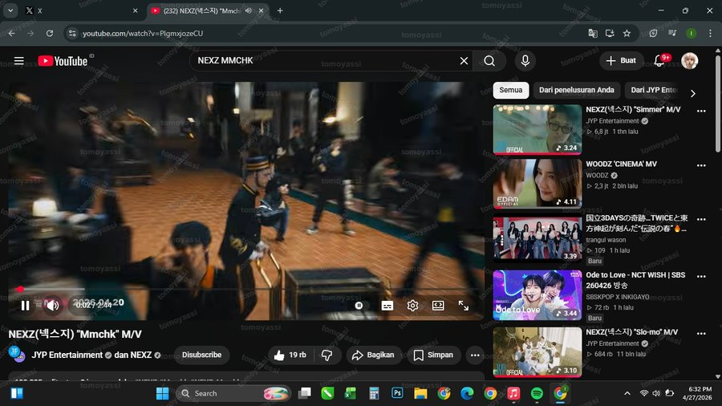Install the YouTube app from address bar
Viewport: 722px width, 406px height.
pos(610,33)
